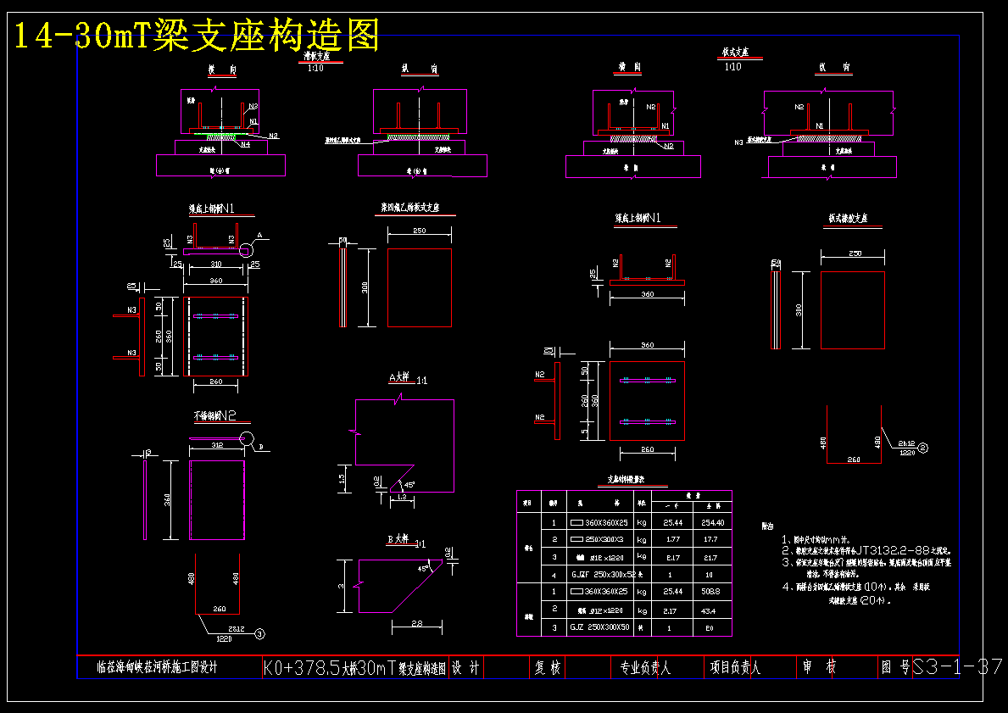Click the A大样 1:1 detail label
Screen dimensions: 1008x713
[409, 378]
